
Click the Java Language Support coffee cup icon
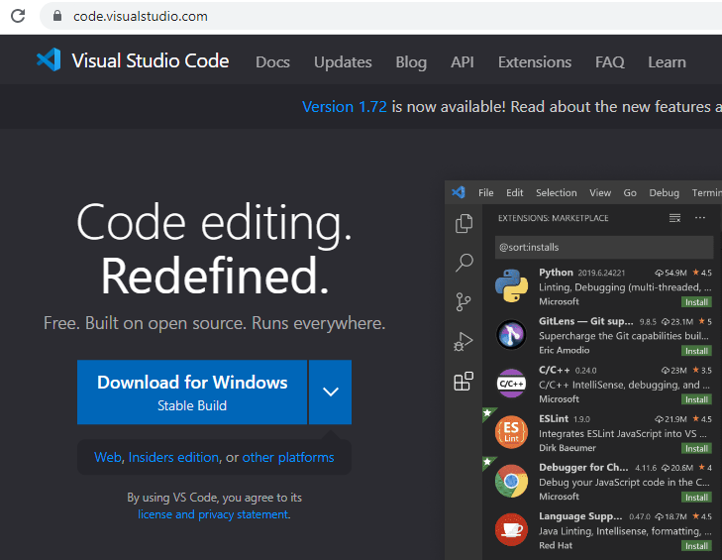tap(511, 529)
